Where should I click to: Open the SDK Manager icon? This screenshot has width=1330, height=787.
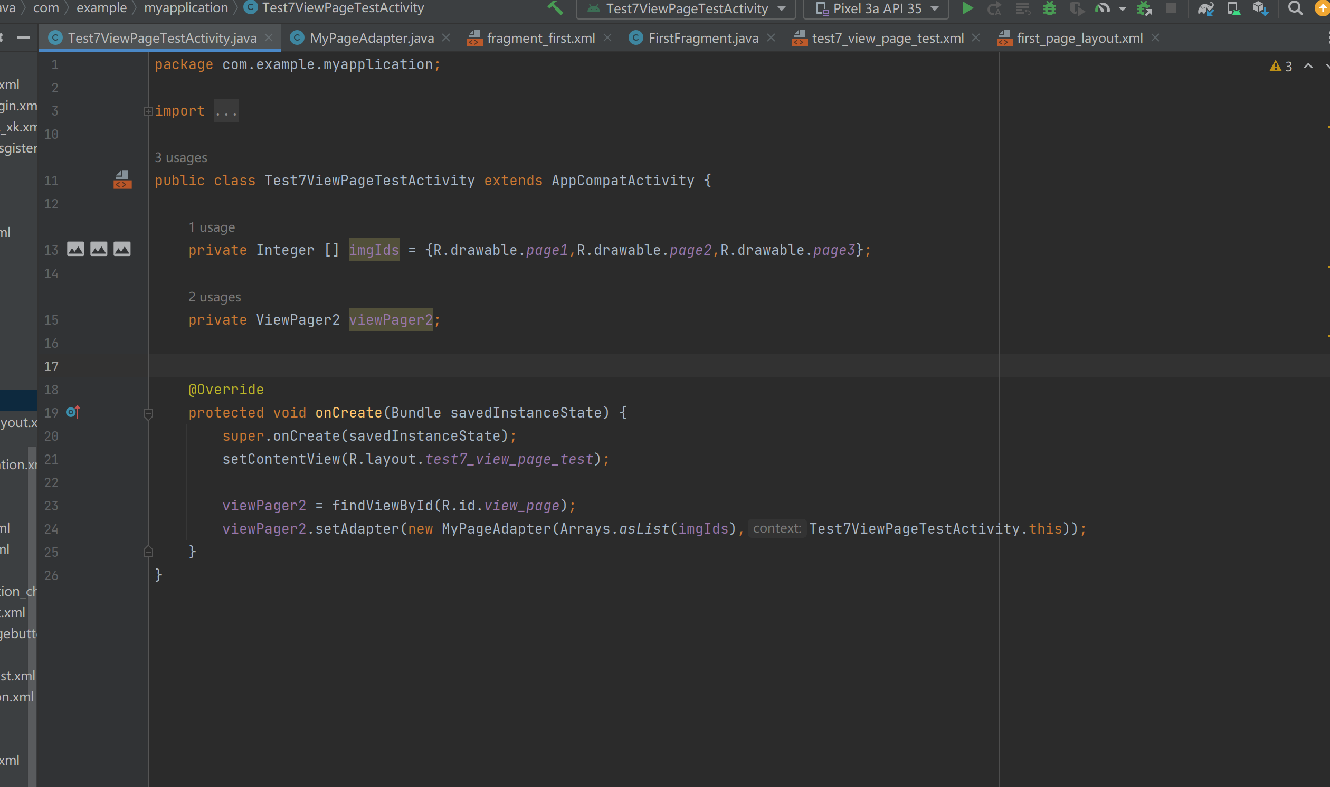pos(1260,8)
